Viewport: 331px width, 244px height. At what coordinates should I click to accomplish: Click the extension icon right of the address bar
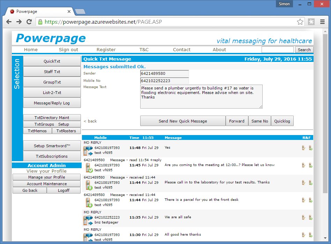point(311,22)
